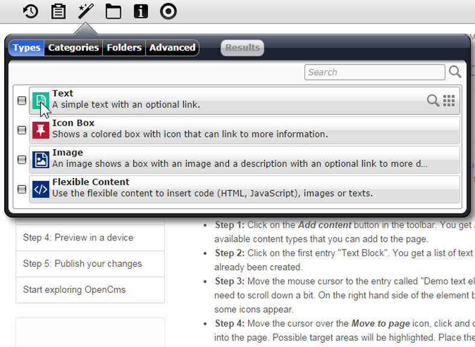This screenshot has height=347, width=475.
Task: Select the Flexible Content type entry
Action: 244,189
